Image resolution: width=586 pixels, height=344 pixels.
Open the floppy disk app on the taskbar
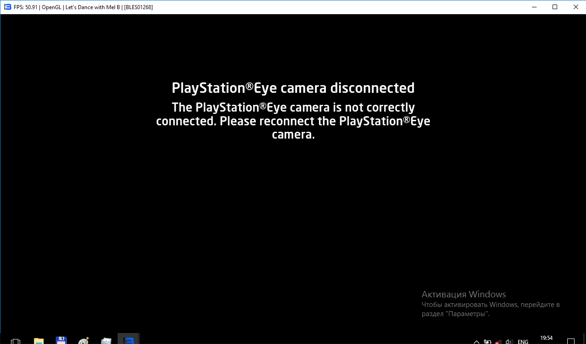[61, 341]
